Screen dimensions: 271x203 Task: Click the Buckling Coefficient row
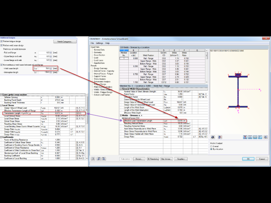click(x=43, y=156)
